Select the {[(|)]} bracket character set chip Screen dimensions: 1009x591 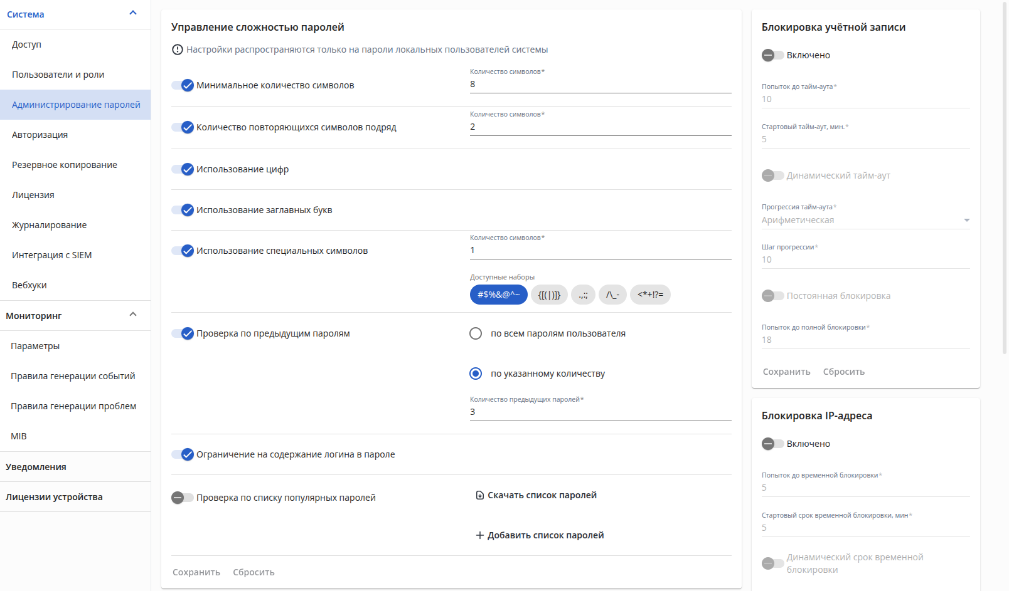pyautogui.click(x=549, y=295)
